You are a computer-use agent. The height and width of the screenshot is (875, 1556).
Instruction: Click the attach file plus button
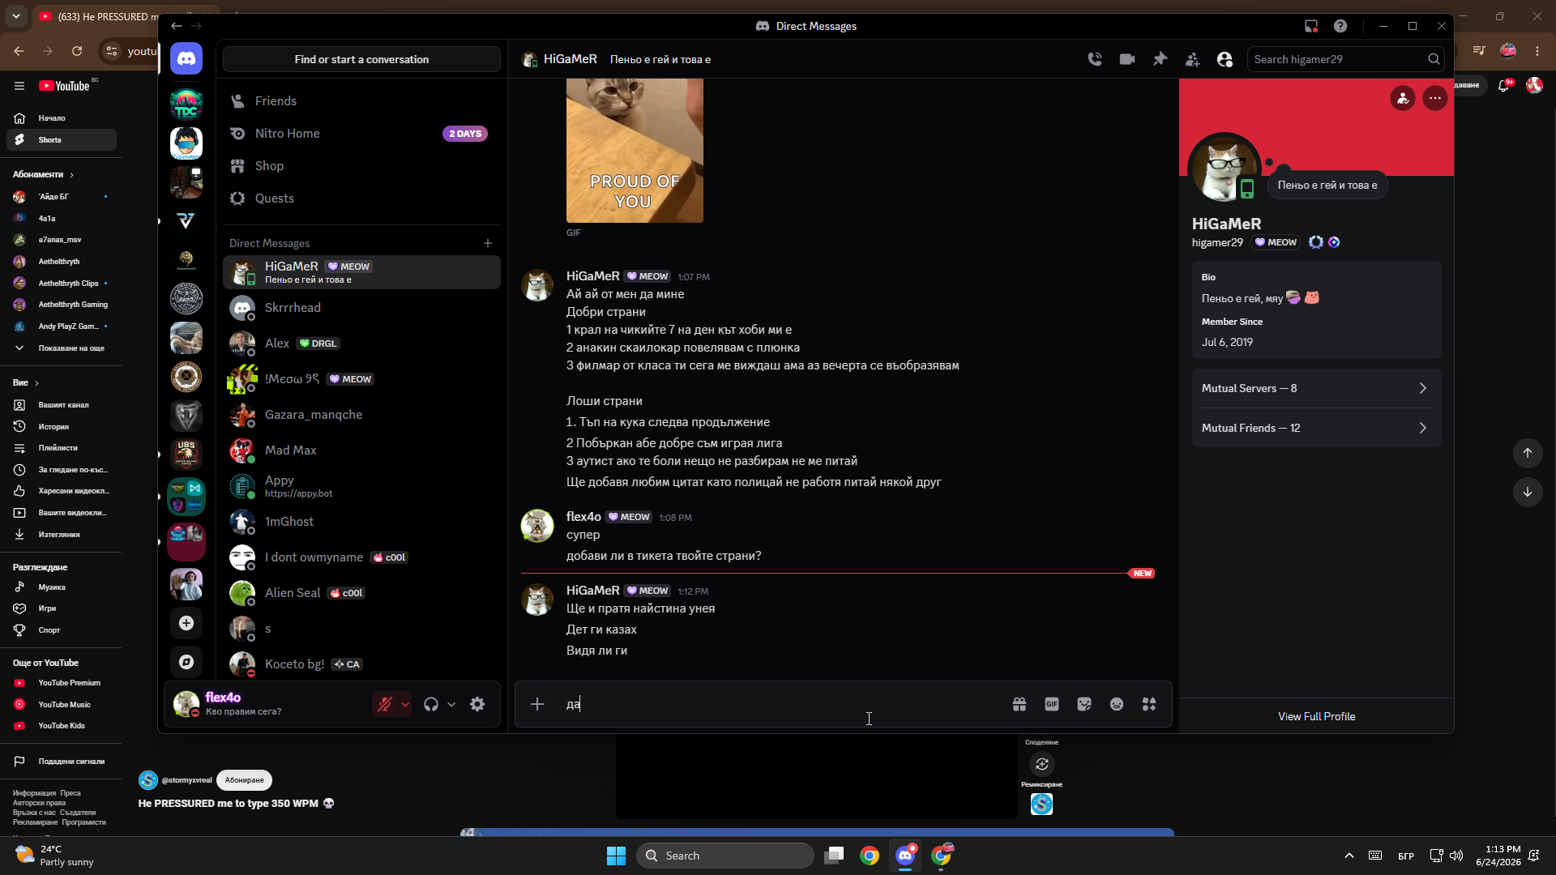click(537, 704)
